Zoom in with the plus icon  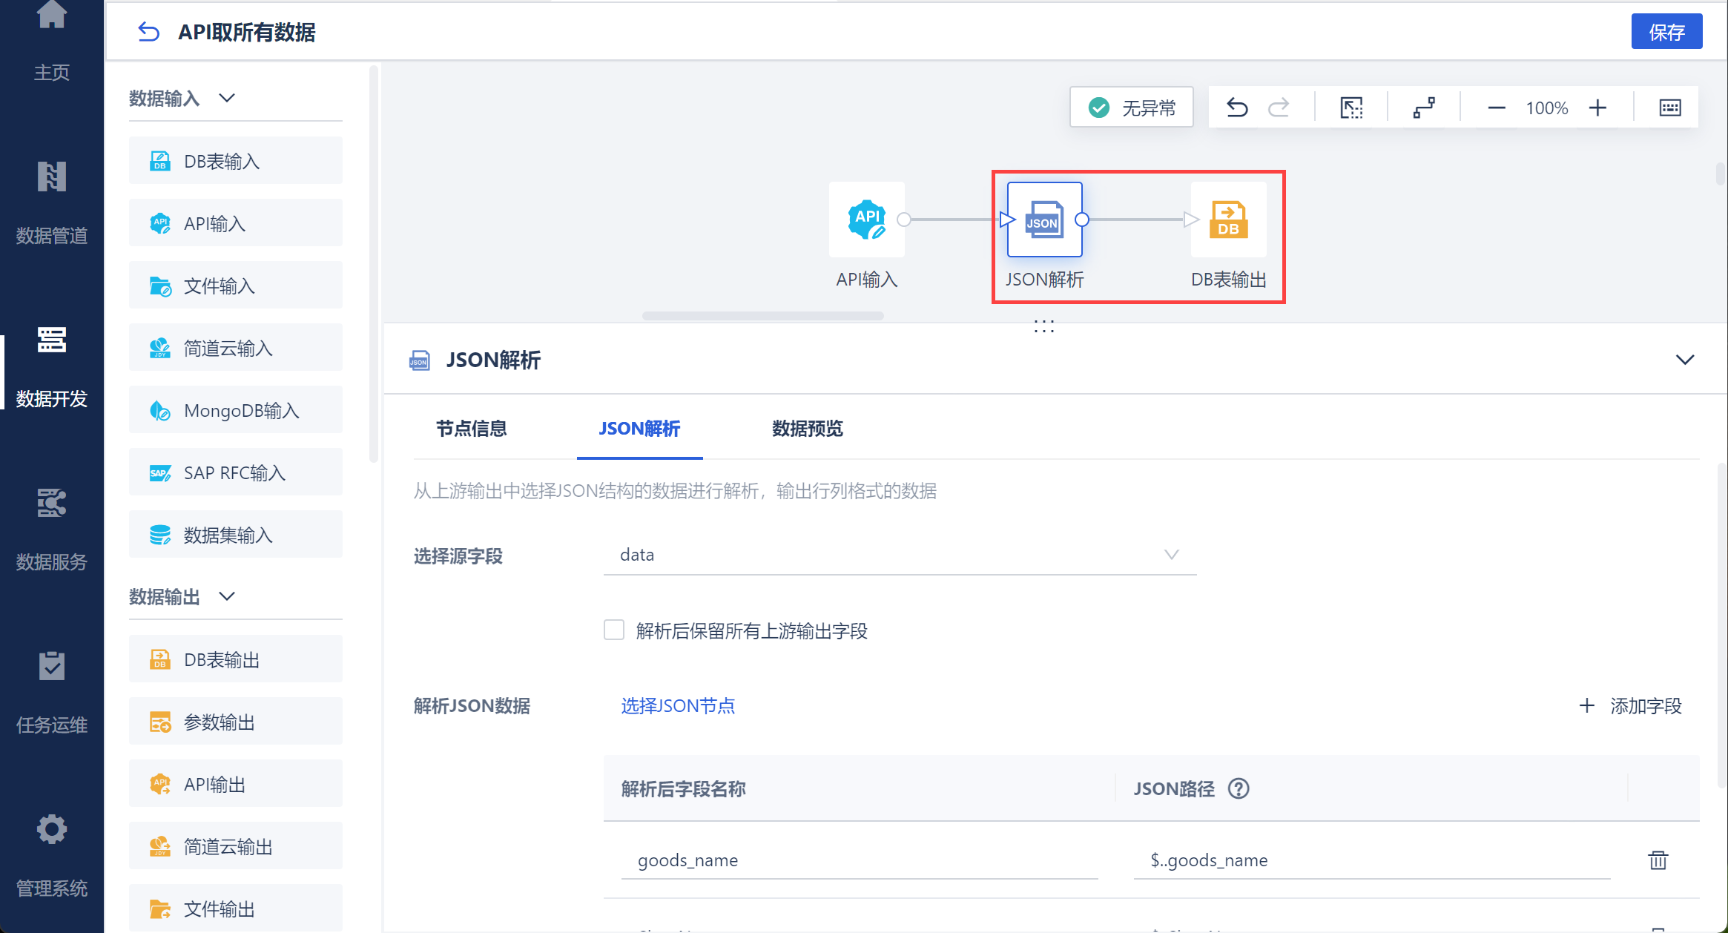tap(1597, 108)
